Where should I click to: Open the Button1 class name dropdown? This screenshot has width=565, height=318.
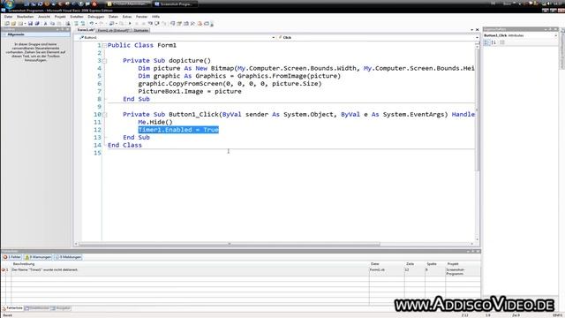(273, 37)
